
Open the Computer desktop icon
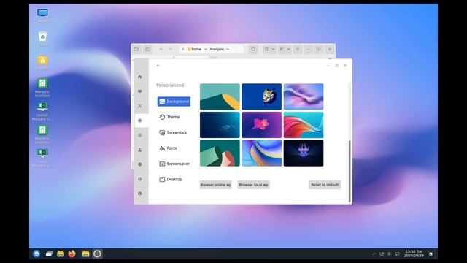42,16
